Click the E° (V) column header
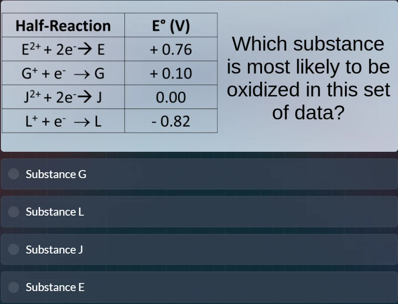Screen dimensions: 398x304 click(170, 25)
